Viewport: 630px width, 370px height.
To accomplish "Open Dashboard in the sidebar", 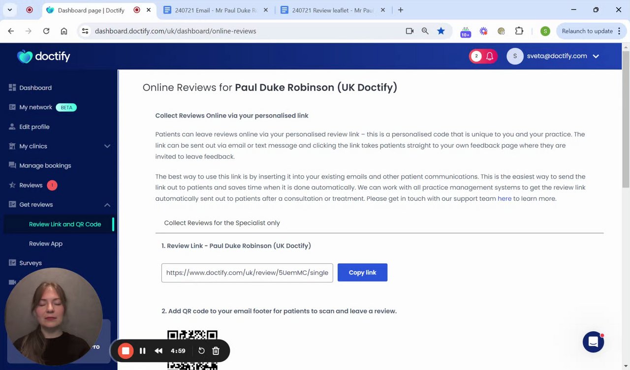I will pos(35,88).
